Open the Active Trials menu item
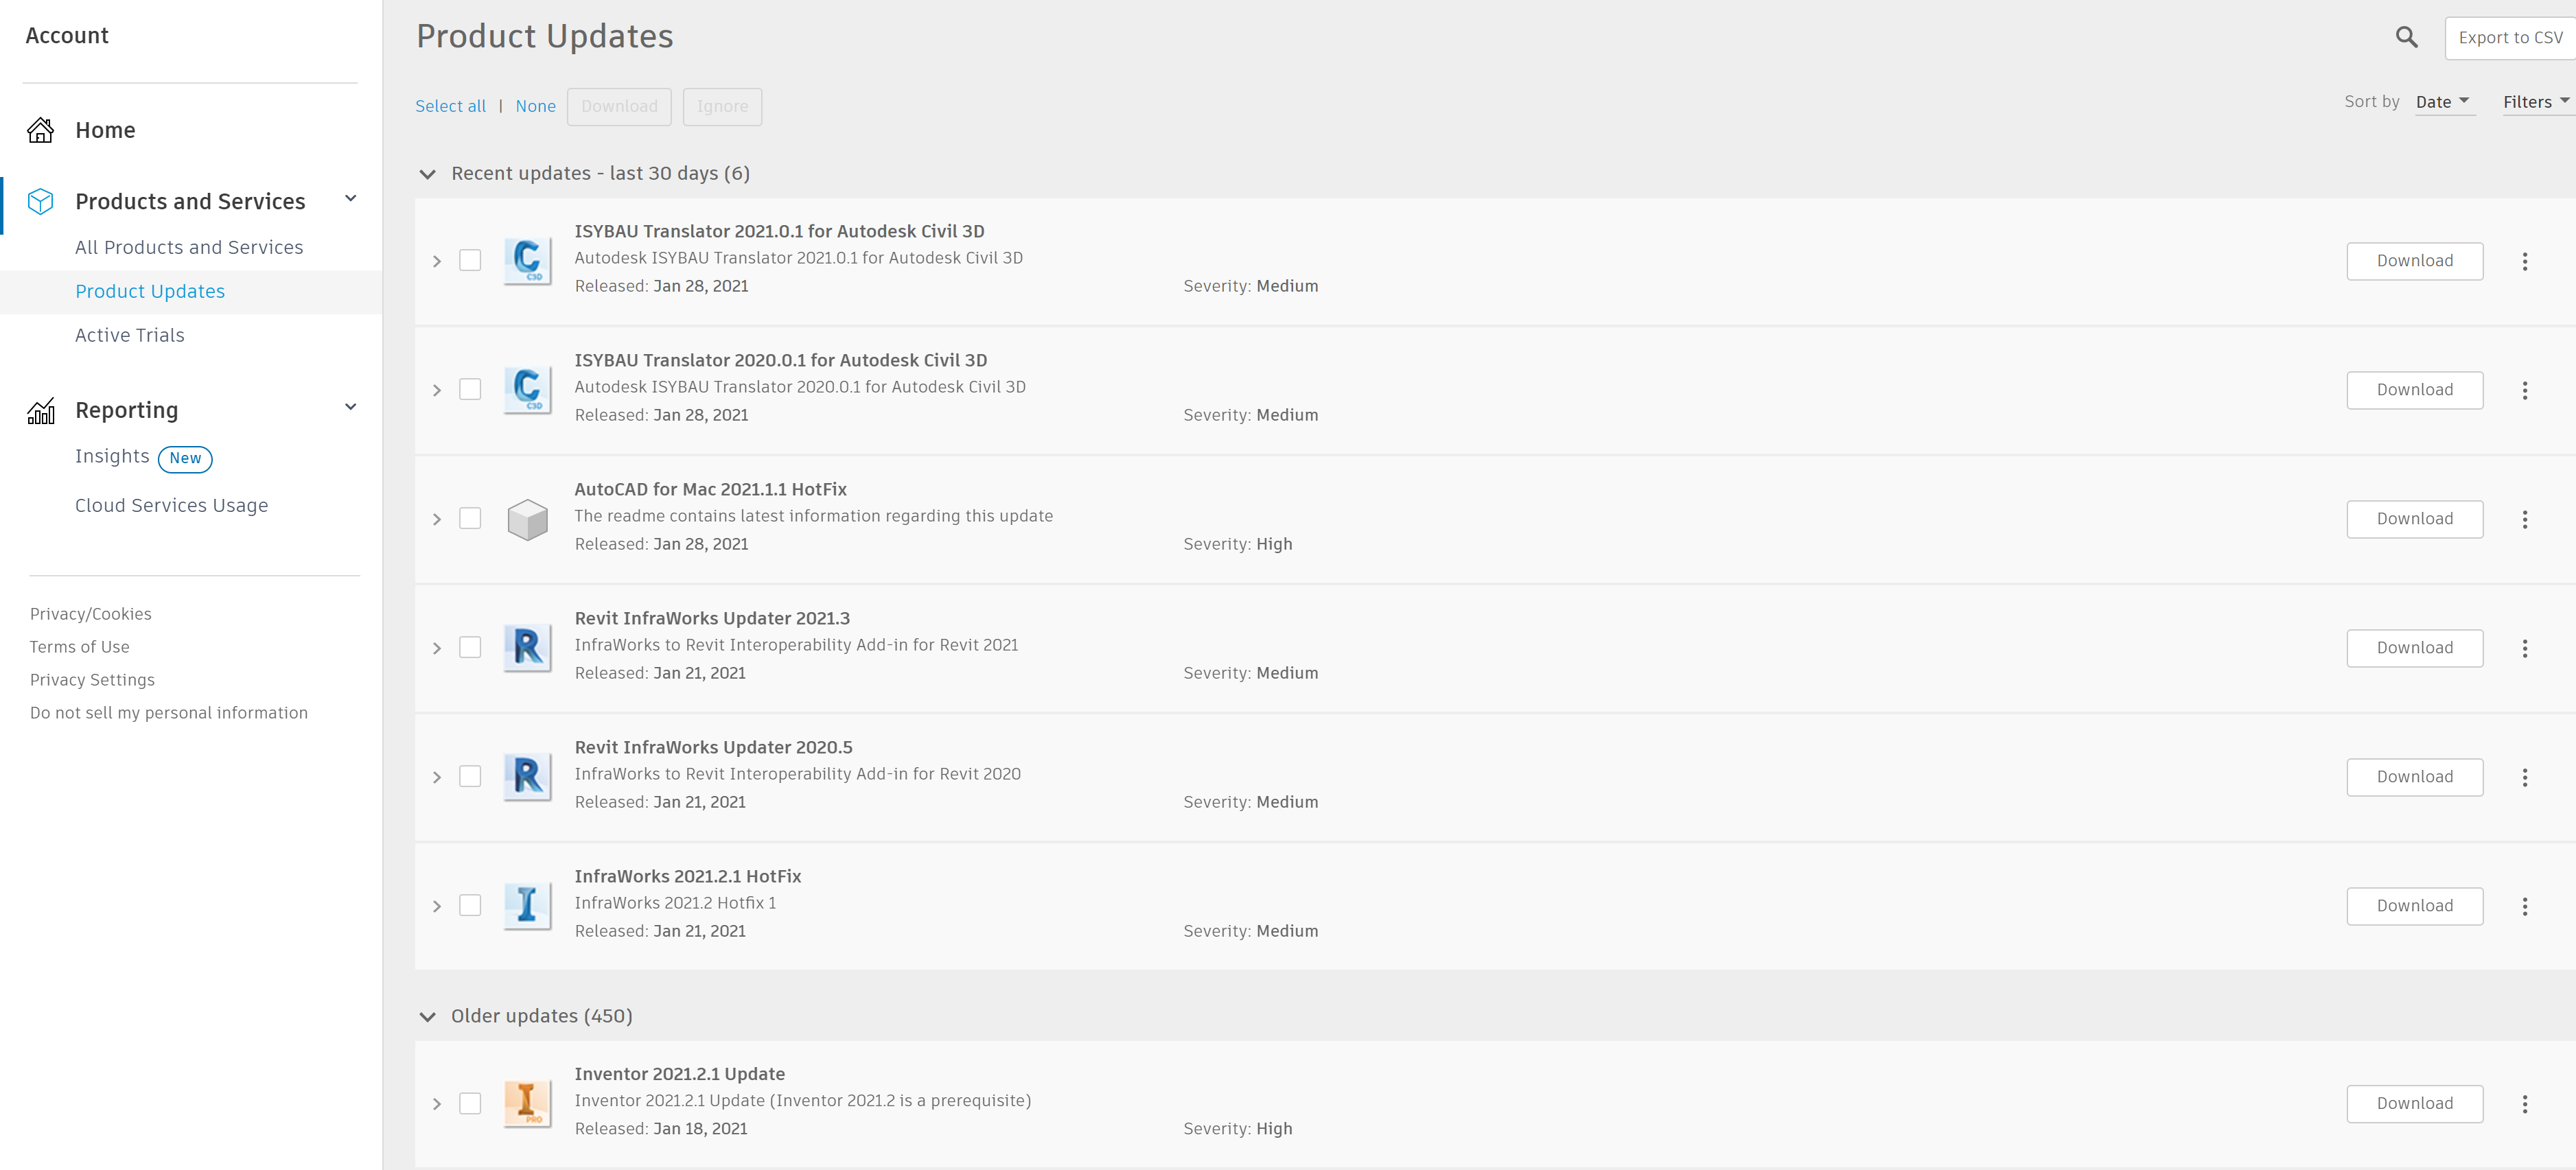The width and height of the screenshot is (2576, 1170). pos(130,335)
